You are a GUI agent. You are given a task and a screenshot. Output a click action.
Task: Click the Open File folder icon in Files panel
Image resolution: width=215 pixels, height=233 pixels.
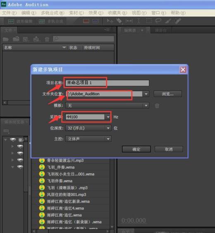click(x=6, y=39)
